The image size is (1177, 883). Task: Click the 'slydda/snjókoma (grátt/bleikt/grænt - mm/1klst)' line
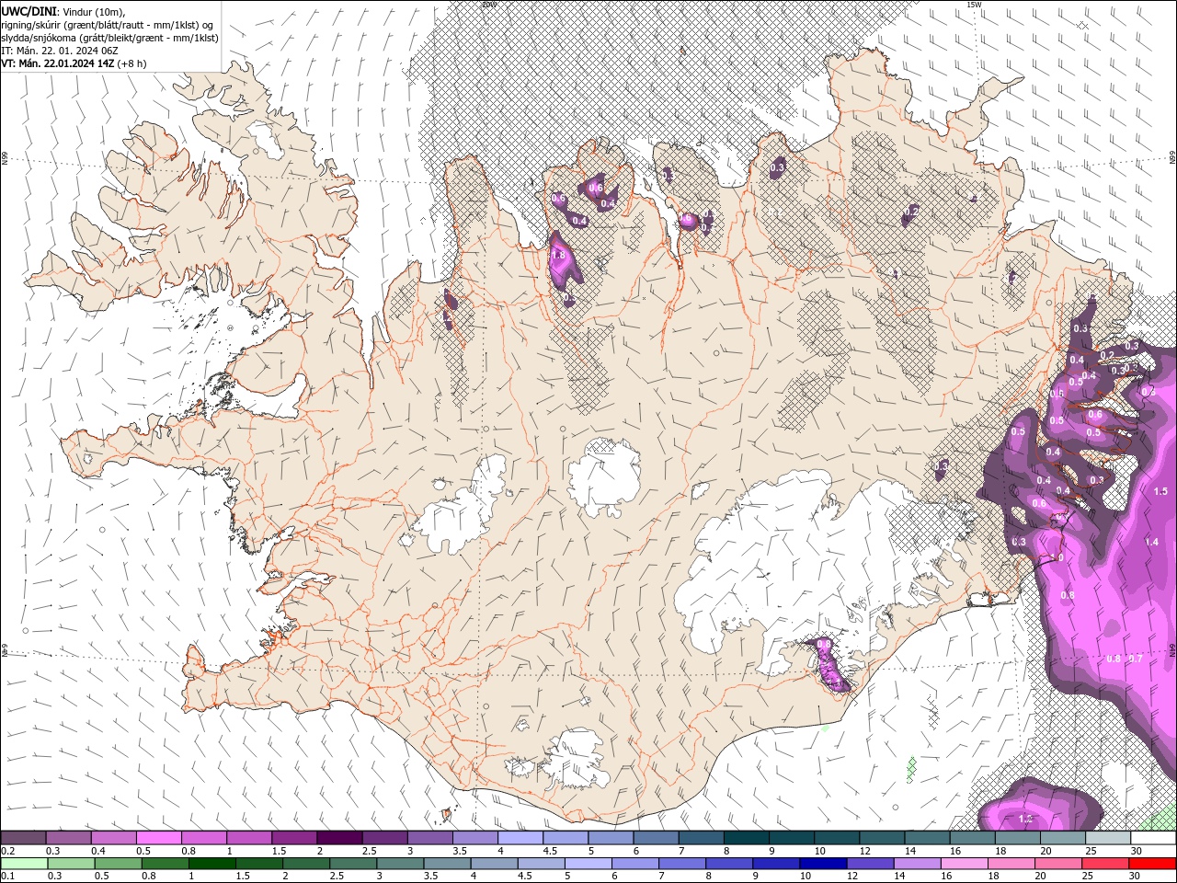110,38
